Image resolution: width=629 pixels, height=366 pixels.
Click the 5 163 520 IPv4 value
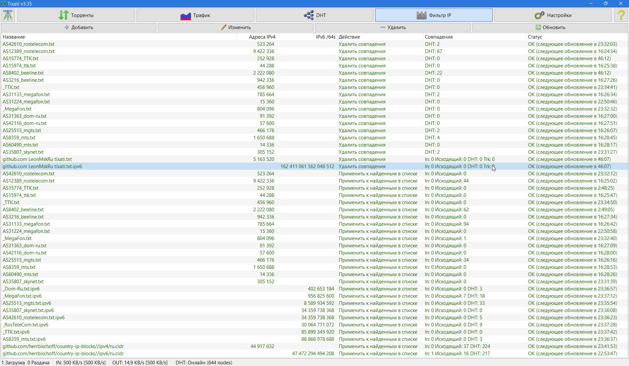(264, 159)
